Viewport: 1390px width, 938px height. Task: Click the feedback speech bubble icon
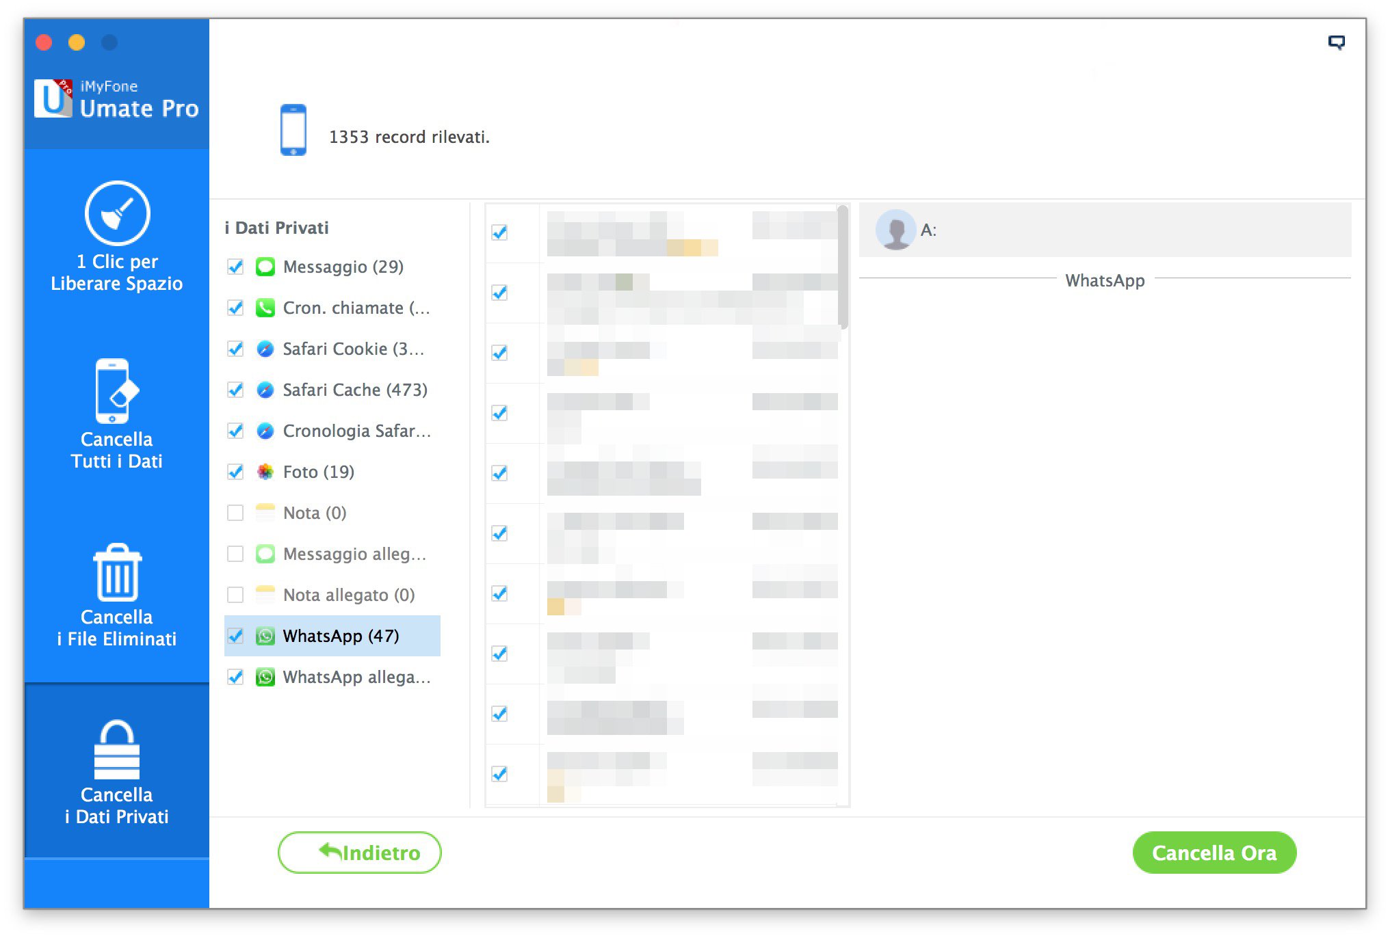(1336, 42)
